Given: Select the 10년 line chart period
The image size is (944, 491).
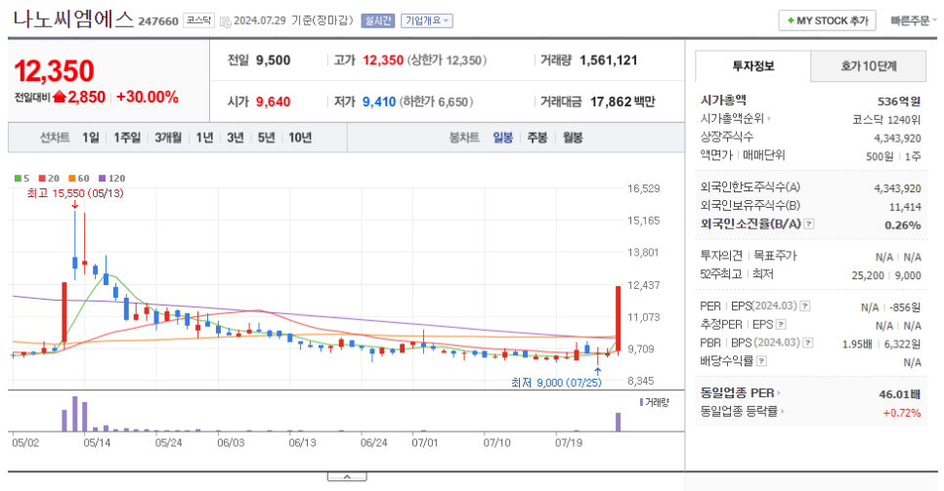Looking at the screenshot, I should click(x=300, y=138).
